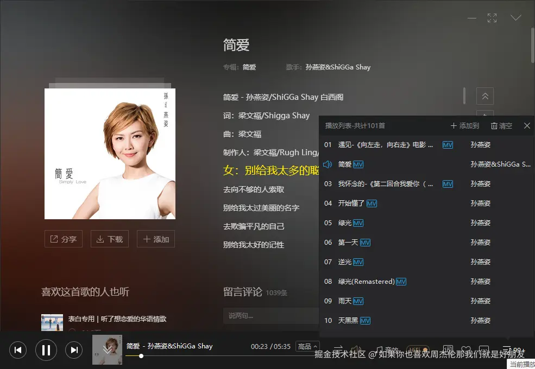Open MV for 简爱 in the playlist

(358, 165)
